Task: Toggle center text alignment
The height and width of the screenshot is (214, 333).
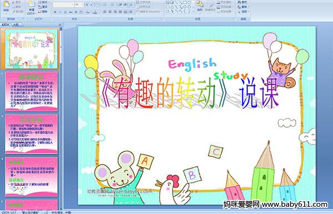Action: [110, 12]
